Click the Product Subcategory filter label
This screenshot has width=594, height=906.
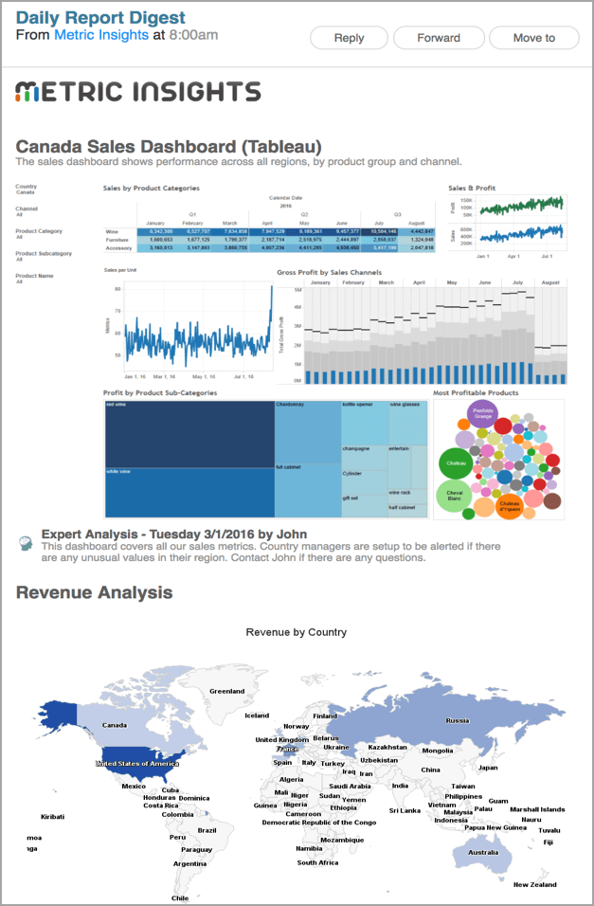[44, 256]
